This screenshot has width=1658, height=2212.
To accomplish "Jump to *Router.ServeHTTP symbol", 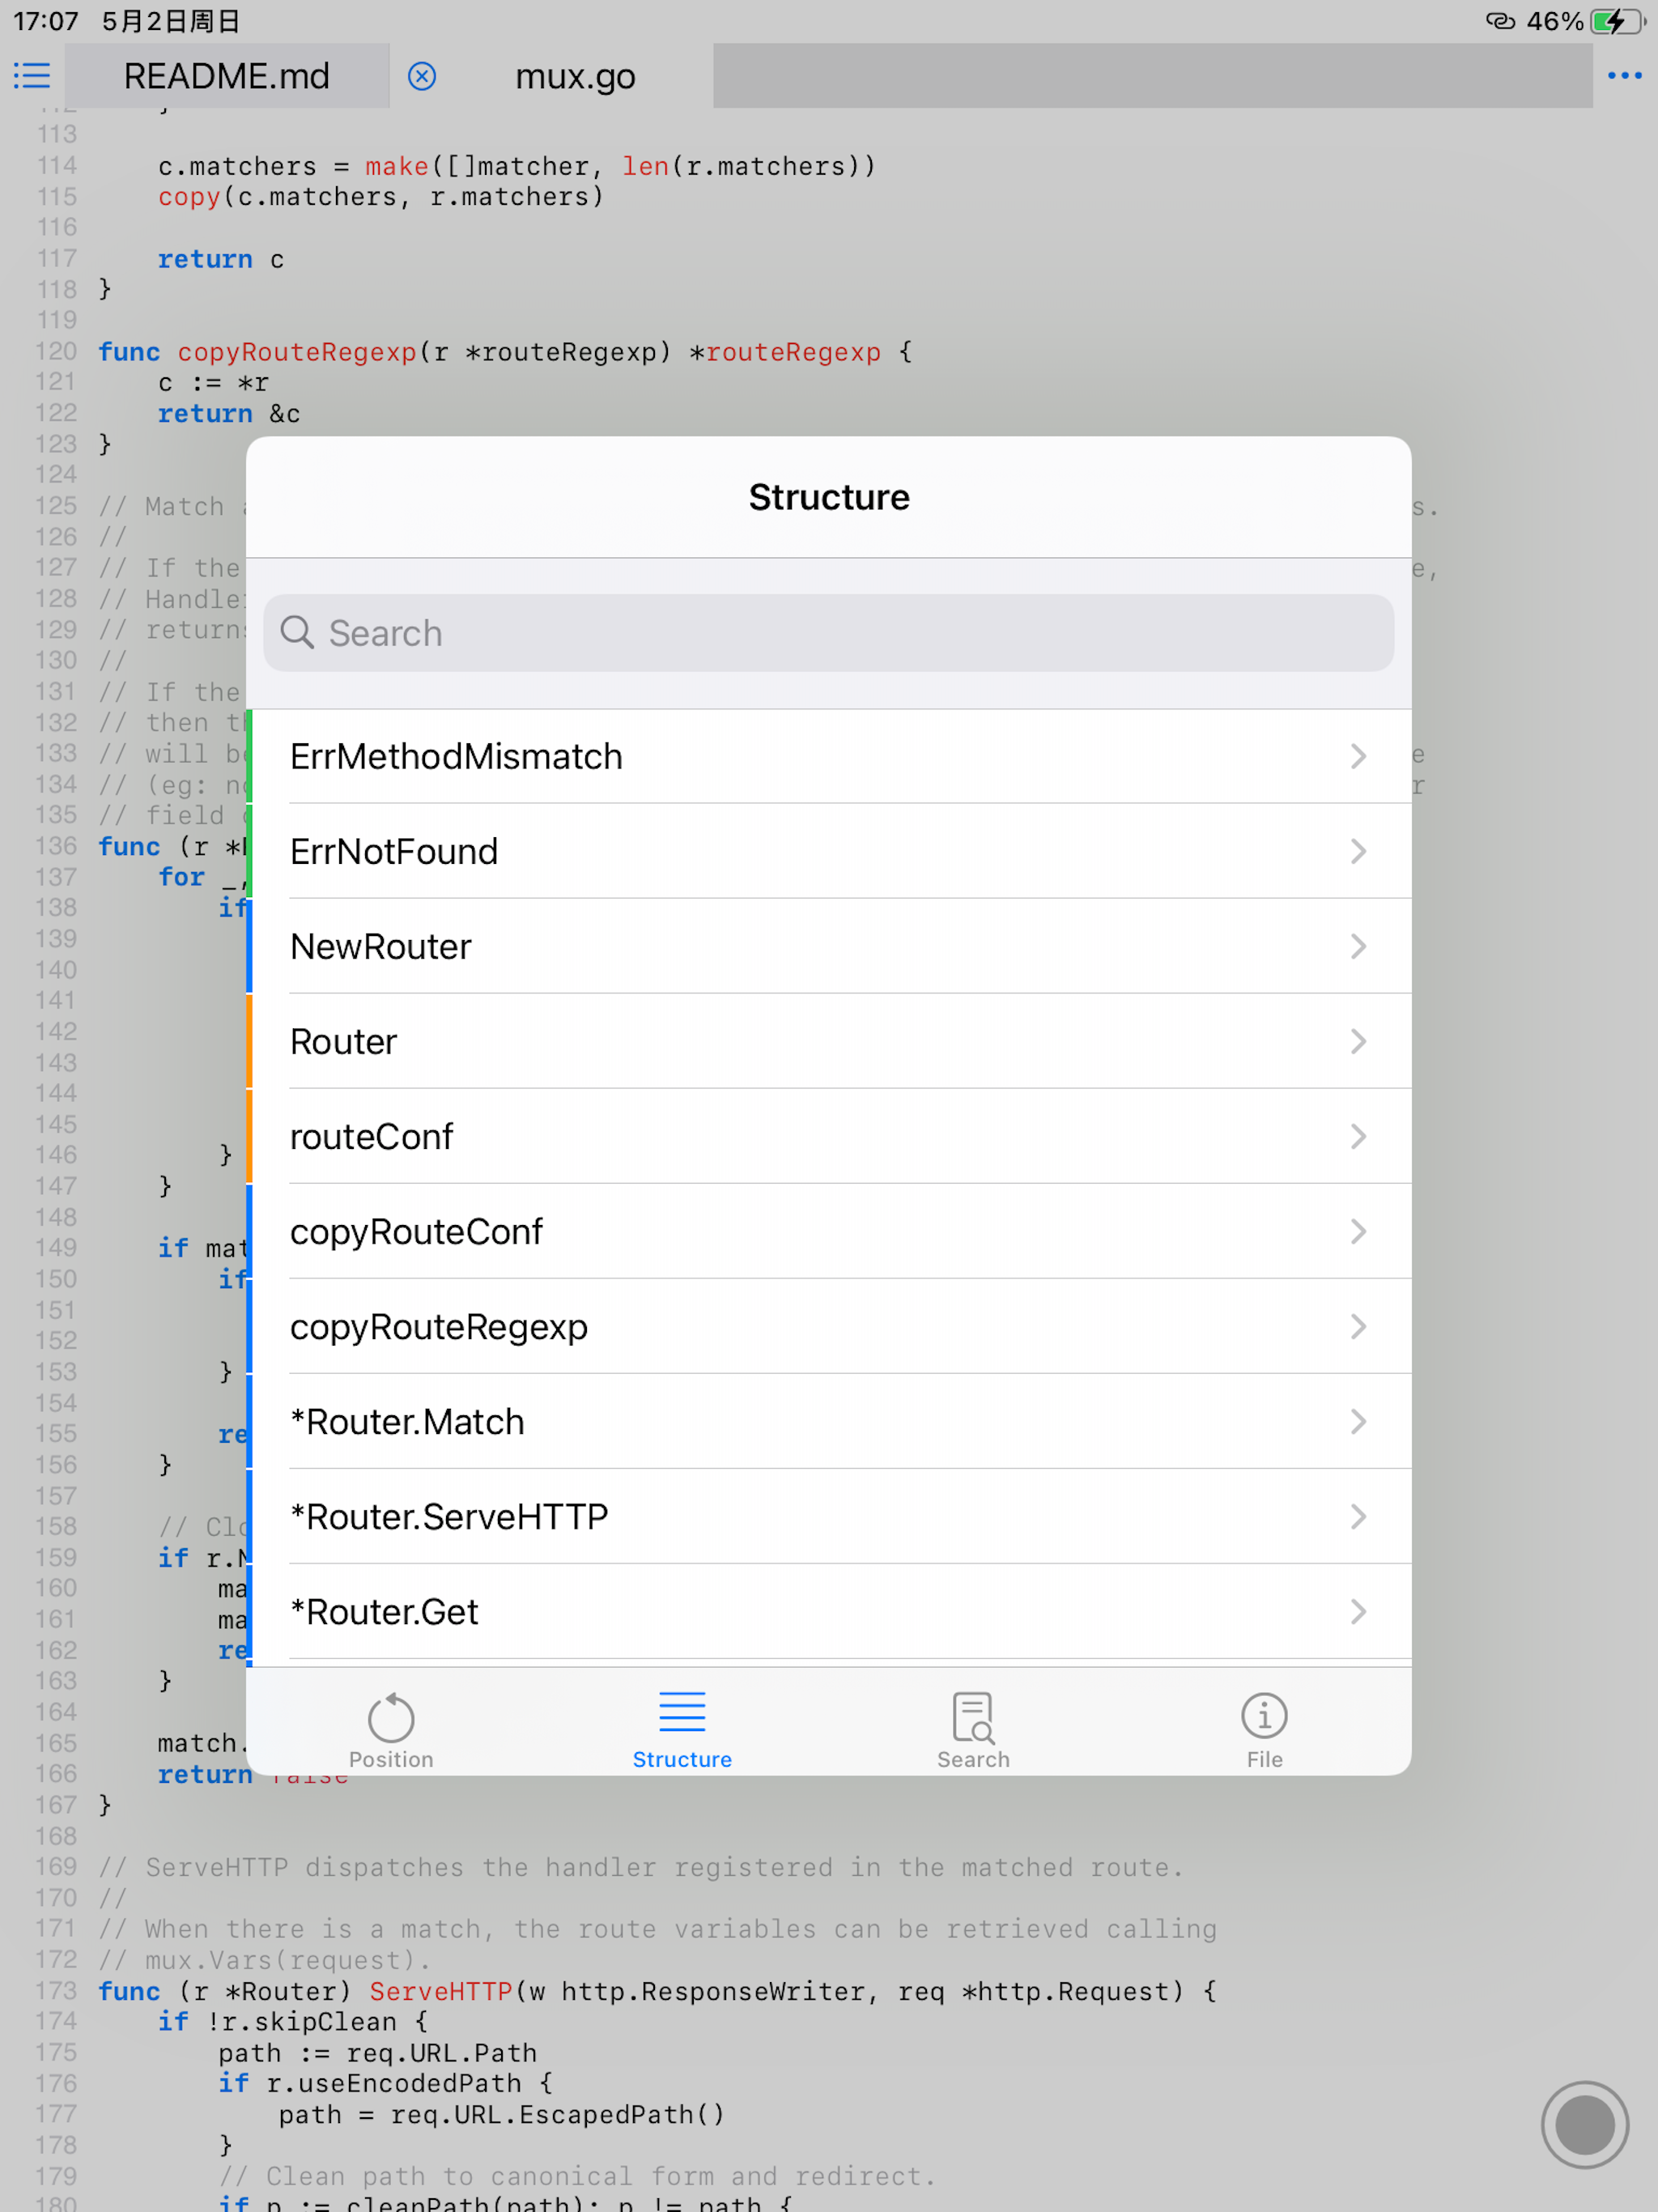I will tap(449, 1516).
